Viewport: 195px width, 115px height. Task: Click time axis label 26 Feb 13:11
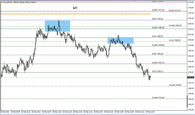point(140,112)
